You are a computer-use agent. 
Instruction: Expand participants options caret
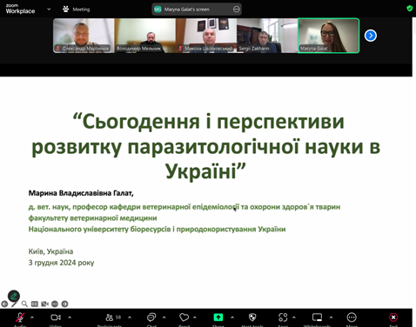(130, 317)
